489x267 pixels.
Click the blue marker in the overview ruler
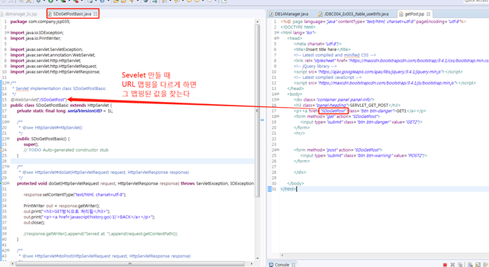point(262,120)
